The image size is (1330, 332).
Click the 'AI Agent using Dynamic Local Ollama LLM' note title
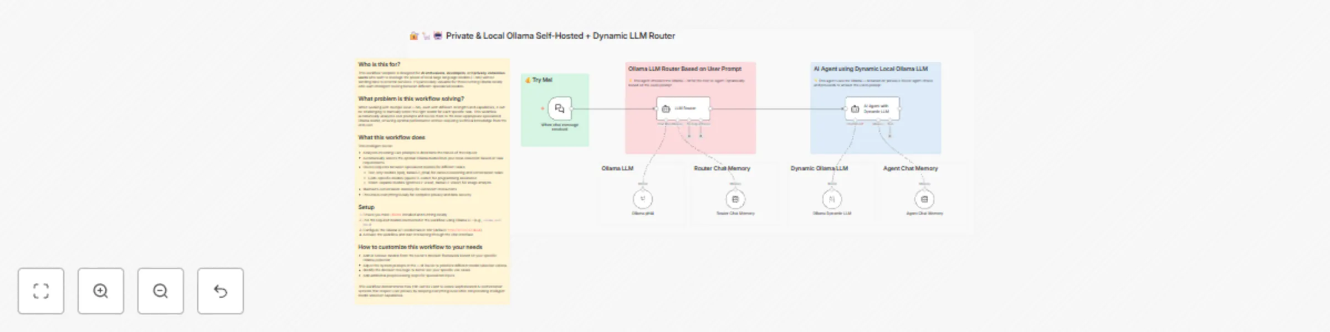pyautogui.click(x=870, y=69)
